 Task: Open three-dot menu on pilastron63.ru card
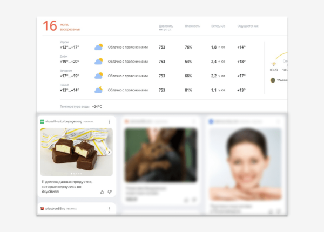point(109,208)
